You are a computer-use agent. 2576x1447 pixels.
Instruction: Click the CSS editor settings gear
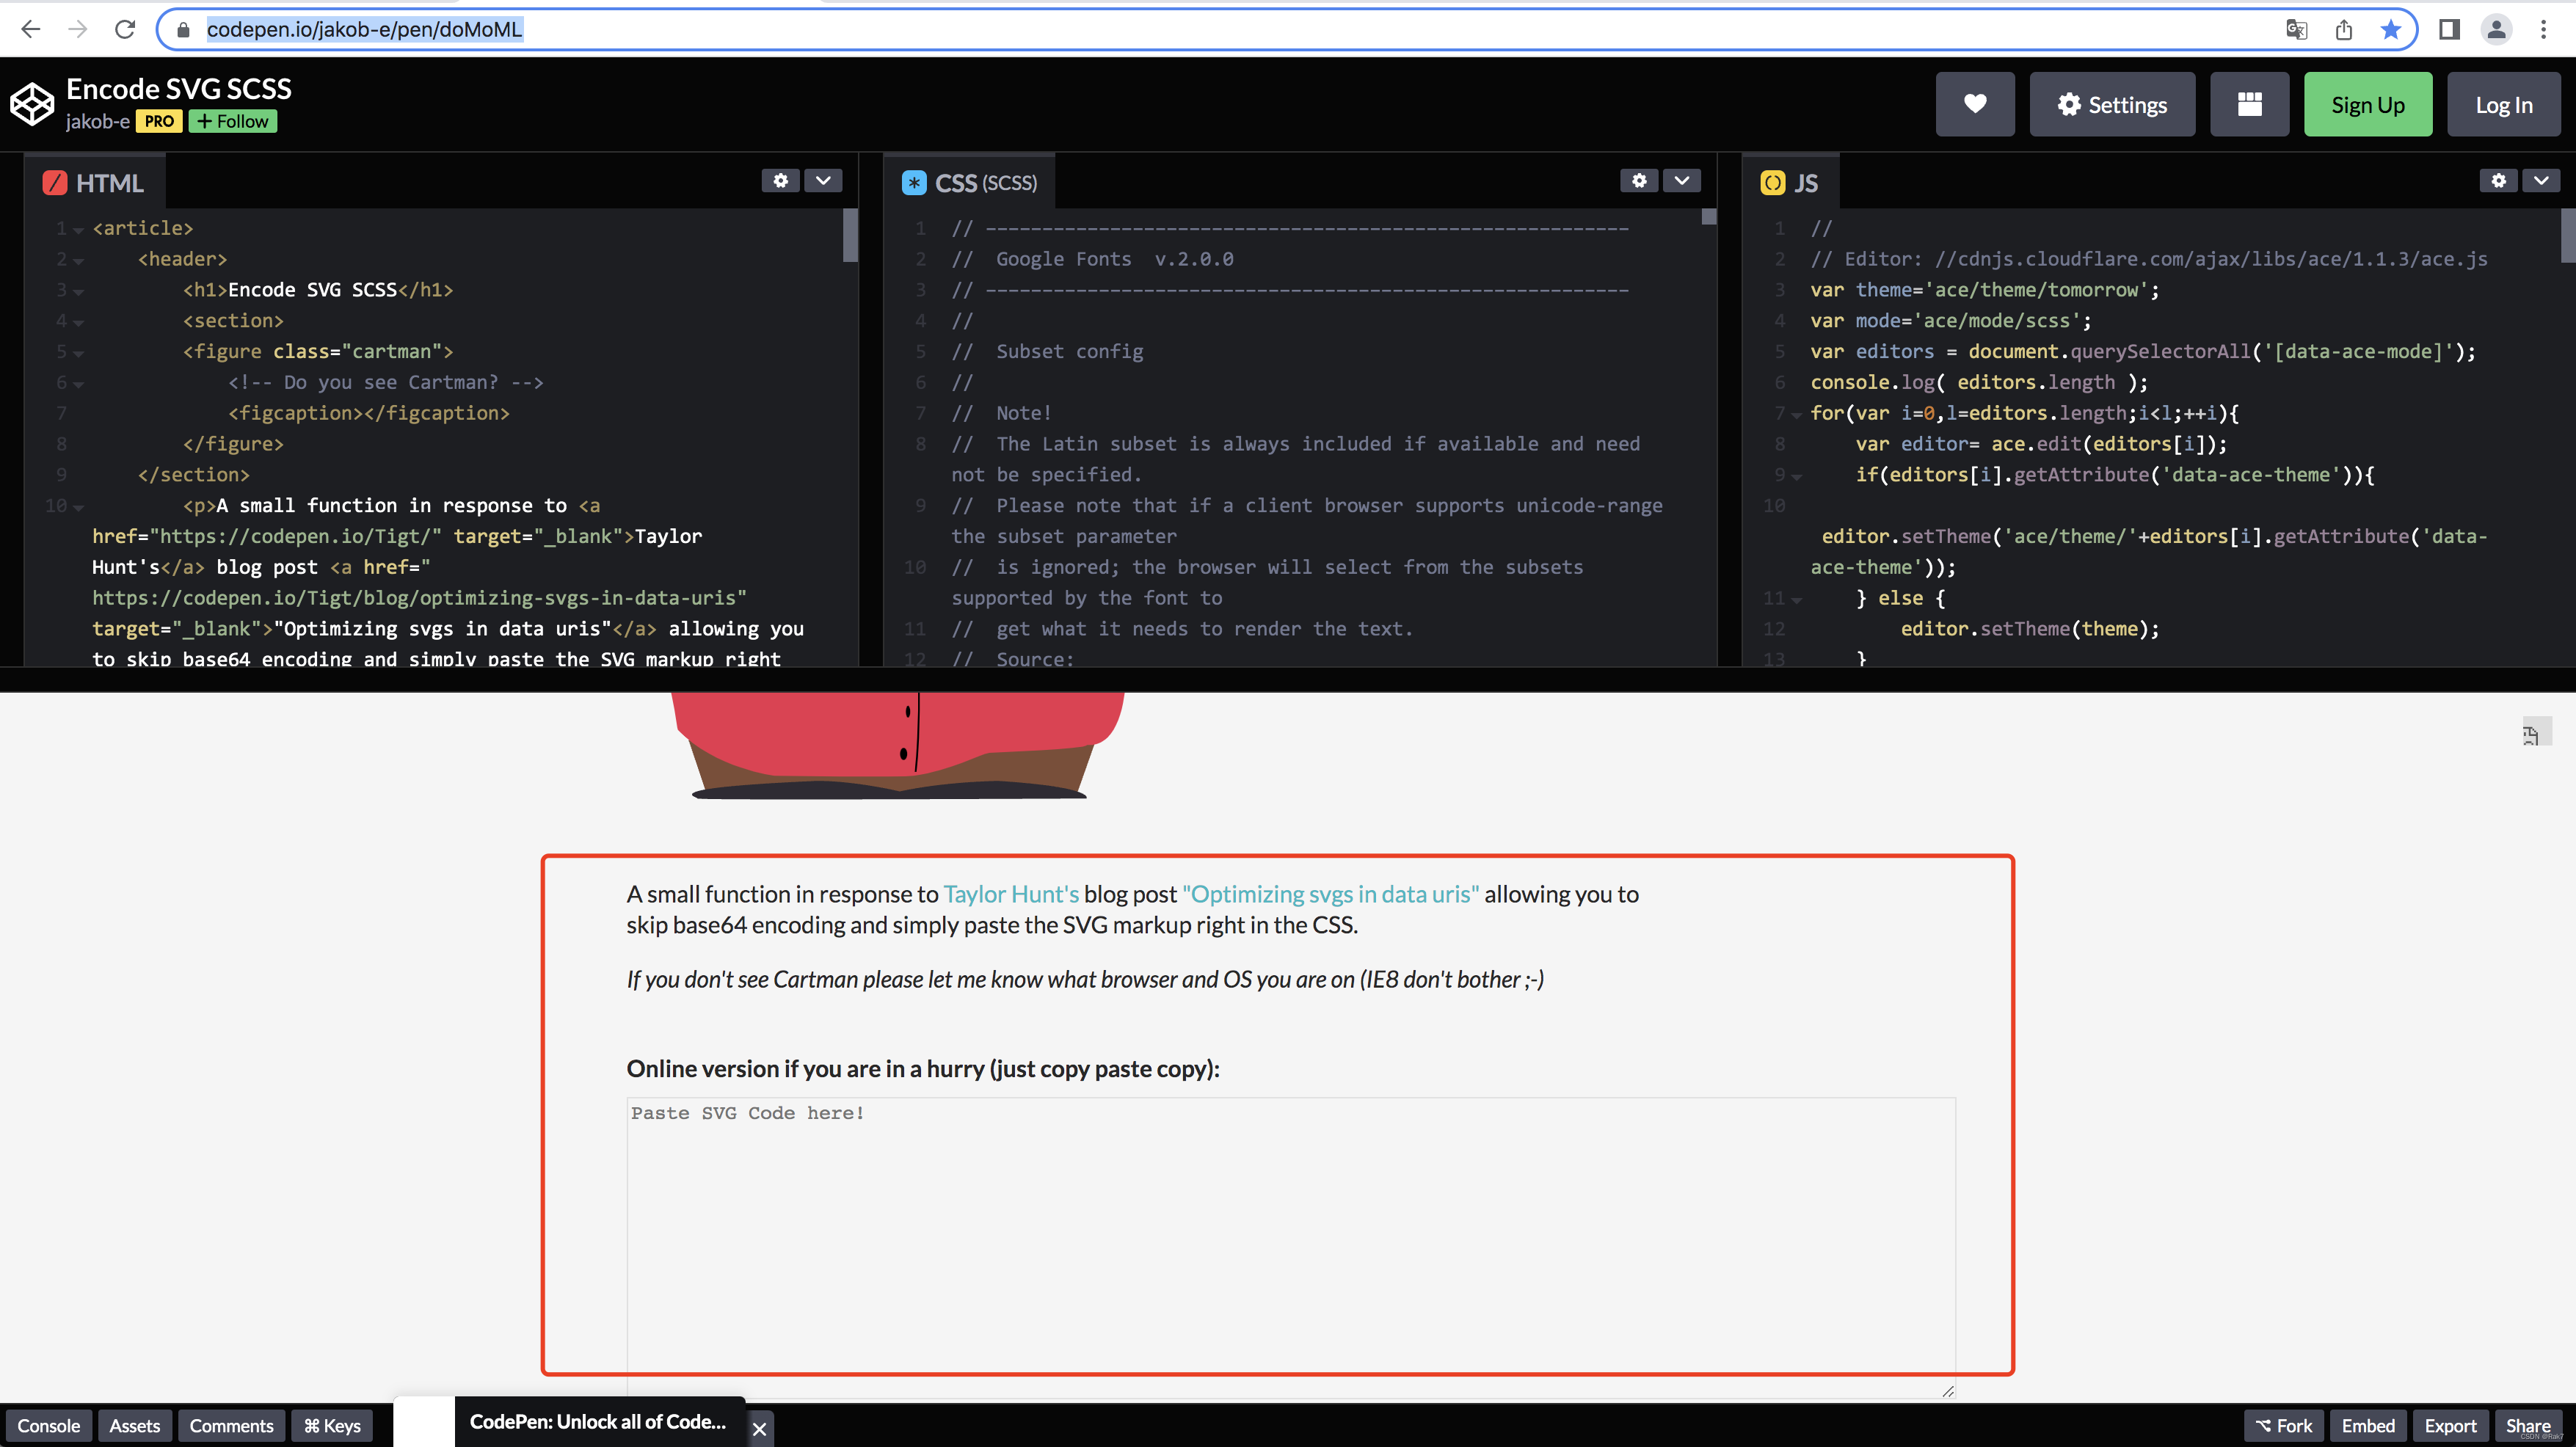click(x=1638, y=180)
